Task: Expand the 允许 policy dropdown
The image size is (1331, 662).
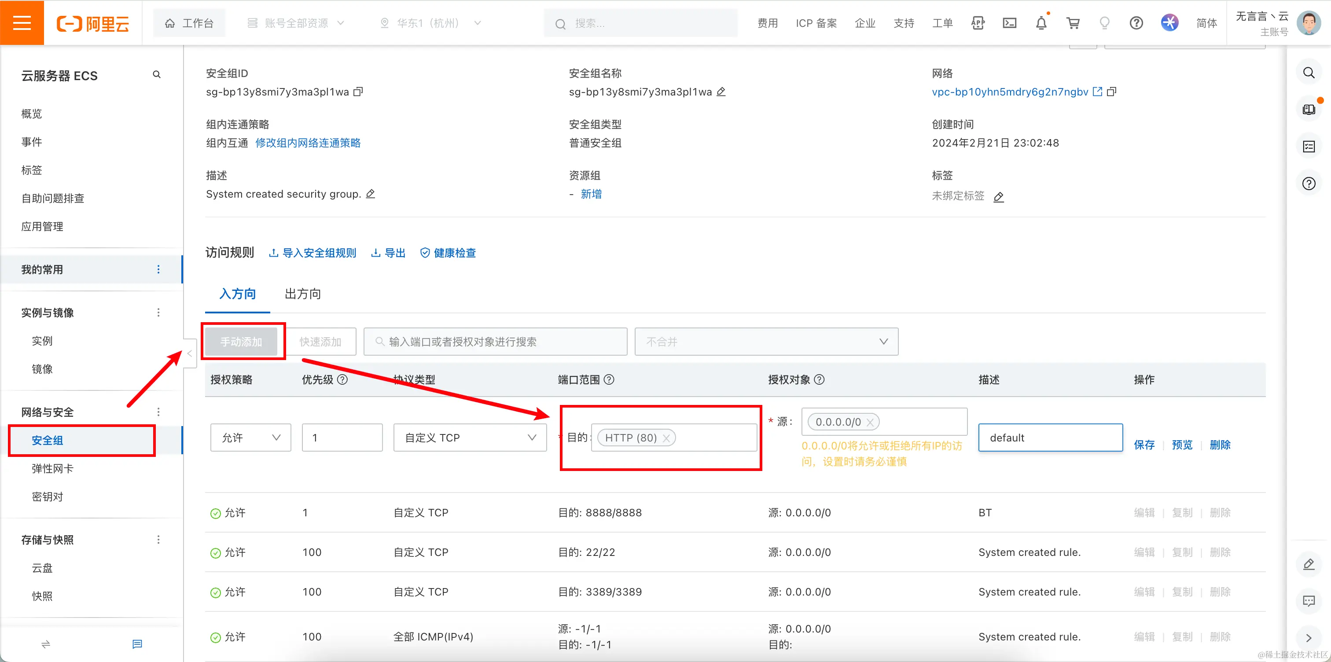Action: coord(250,438)
